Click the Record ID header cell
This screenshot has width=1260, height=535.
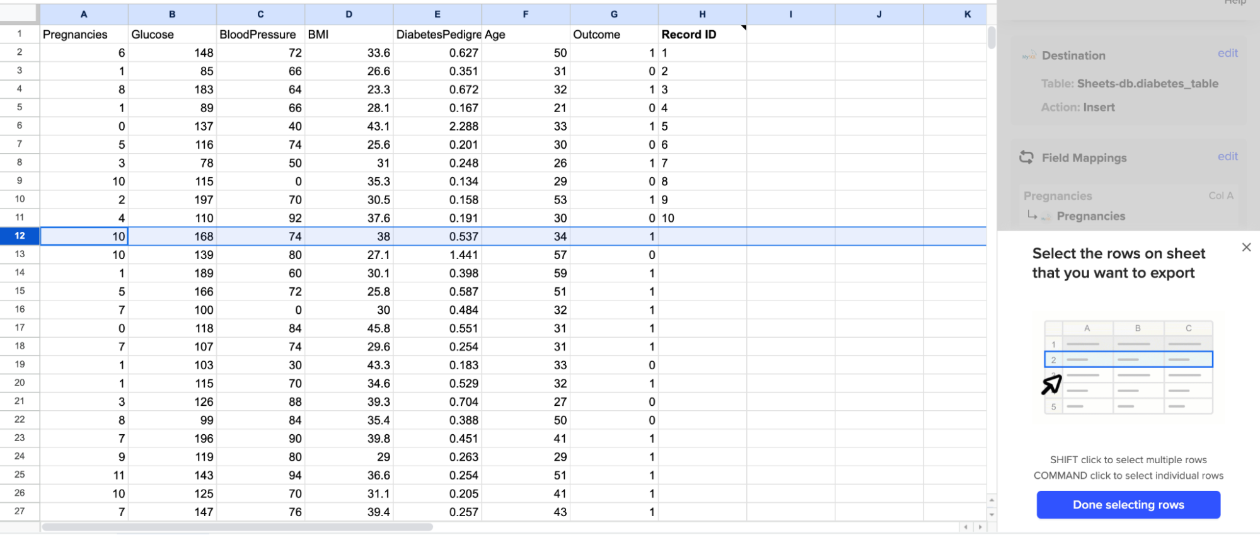point(702,34)
